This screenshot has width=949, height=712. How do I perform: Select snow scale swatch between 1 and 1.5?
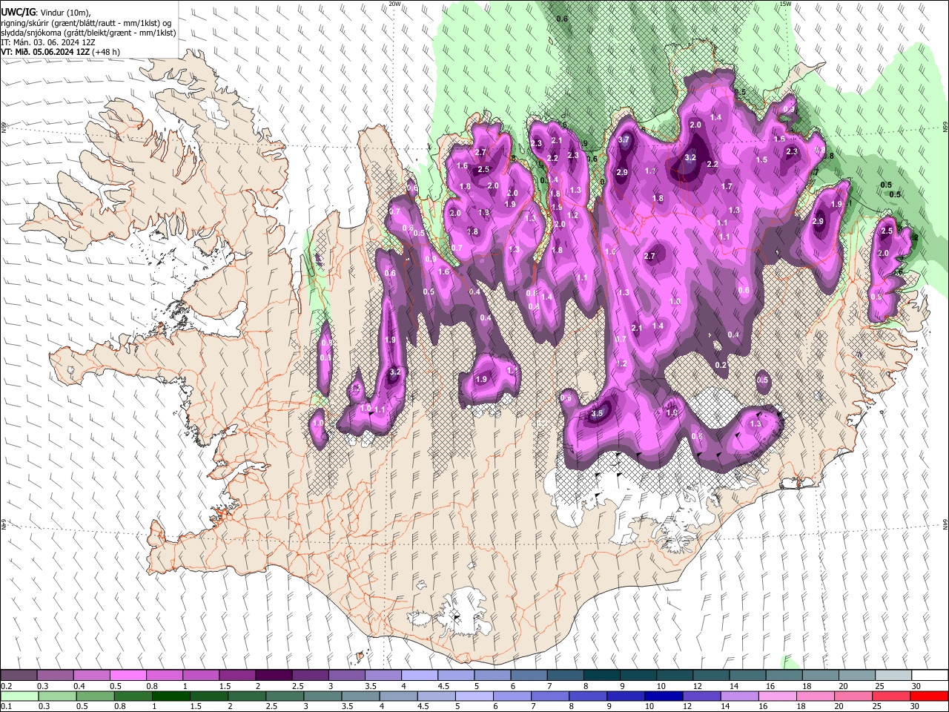200,676
